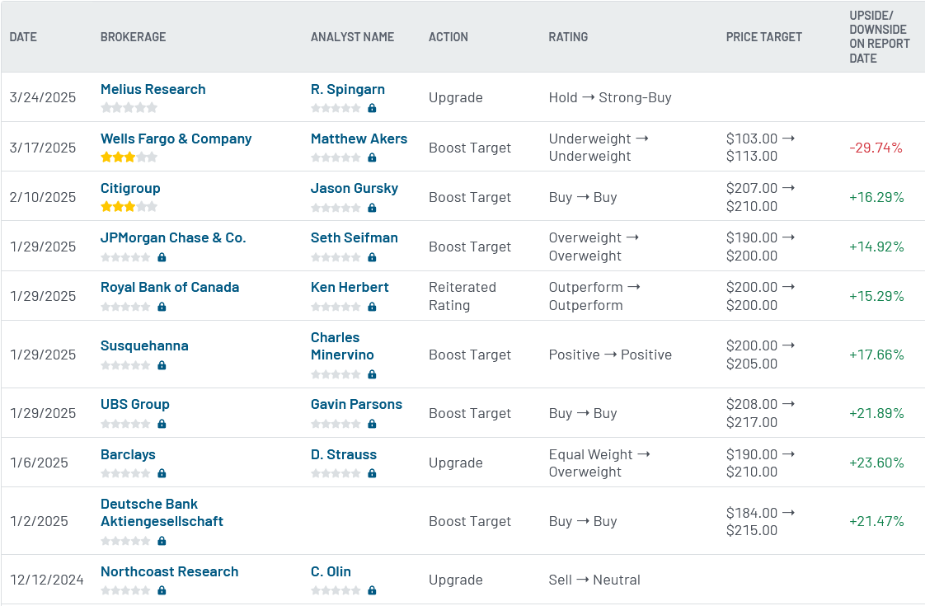Sort by the DATE column header

pyautogui.click(x=23, y=36)
